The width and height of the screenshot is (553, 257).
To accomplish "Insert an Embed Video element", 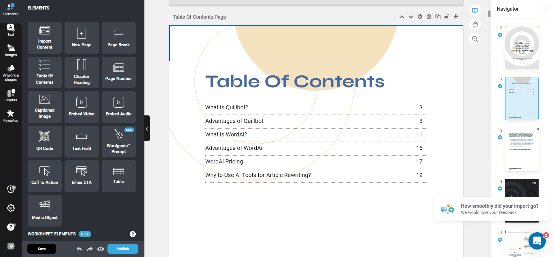I will click(82, 107).
